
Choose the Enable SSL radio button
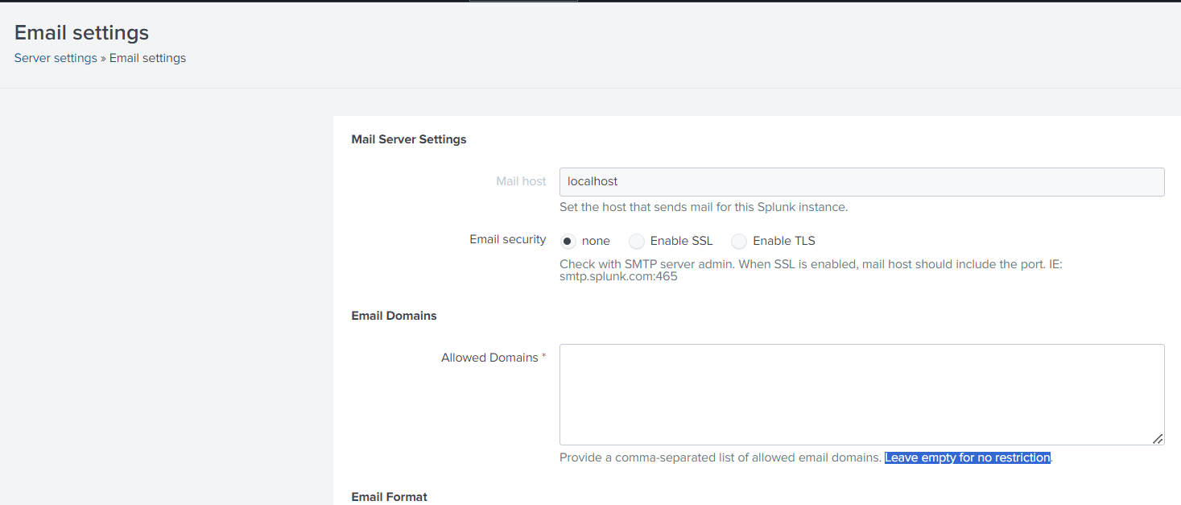tap(637, 241)
